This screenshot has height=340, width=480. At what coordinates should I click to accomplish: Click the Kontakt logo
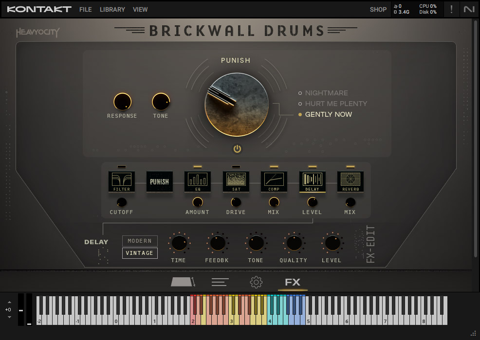[x=39, y=9]
